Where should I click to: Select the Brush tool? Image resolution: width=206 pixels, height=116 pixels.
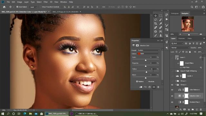[155, 35]
